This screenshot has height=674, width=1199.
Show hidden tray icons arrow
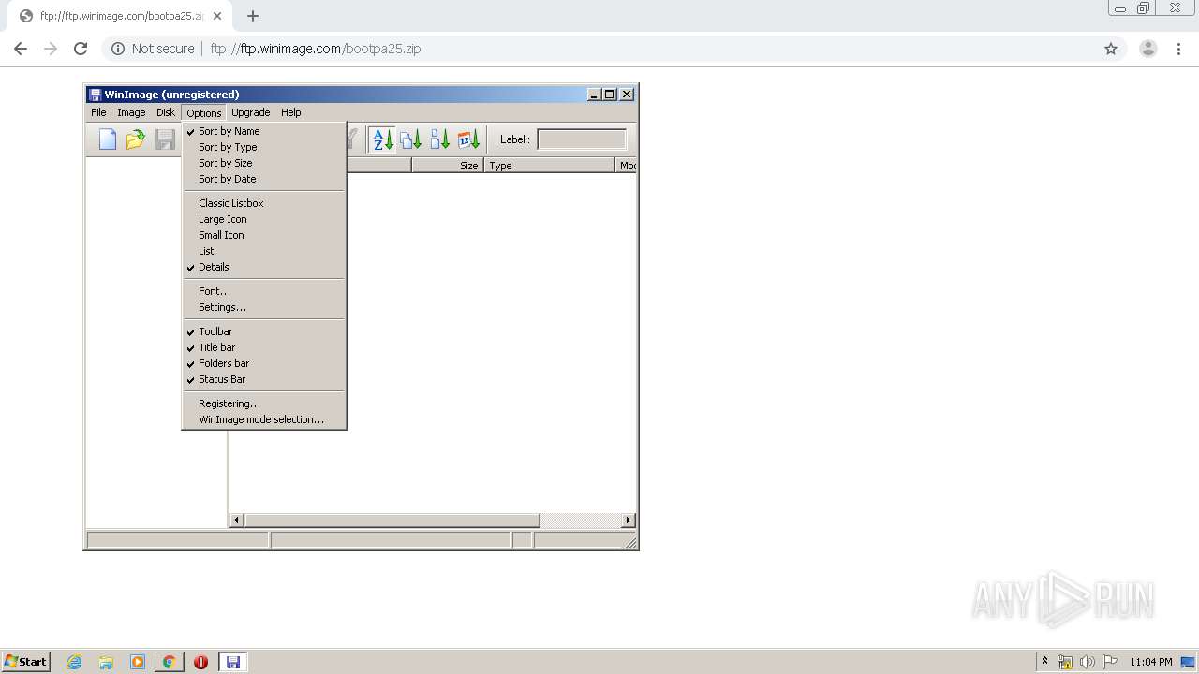1044,661
